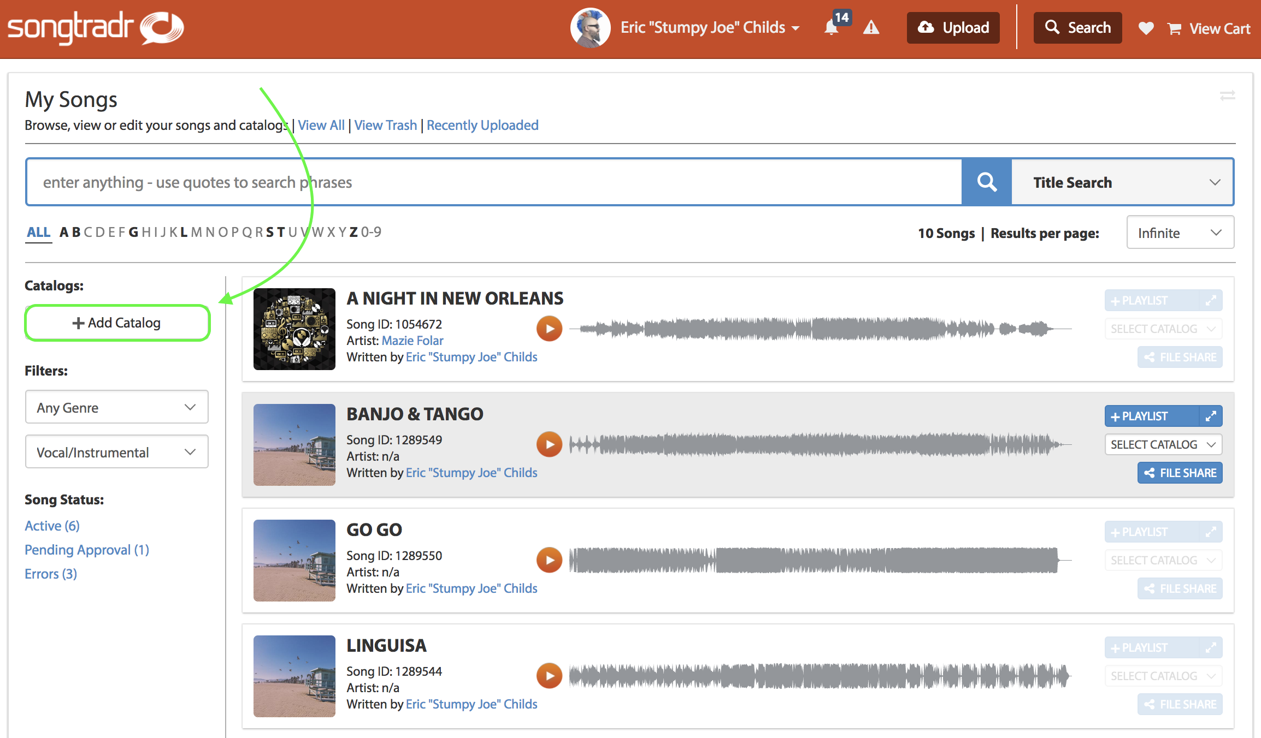Add Linguisa to a playlist

click(x=1152, y=647)
